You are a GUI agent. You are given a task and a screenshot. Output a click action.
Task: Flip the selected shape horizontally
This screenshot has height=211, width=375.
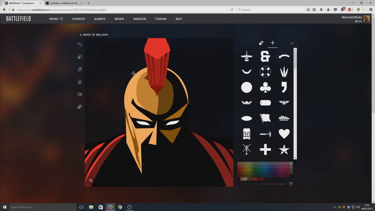coord(79,94)
